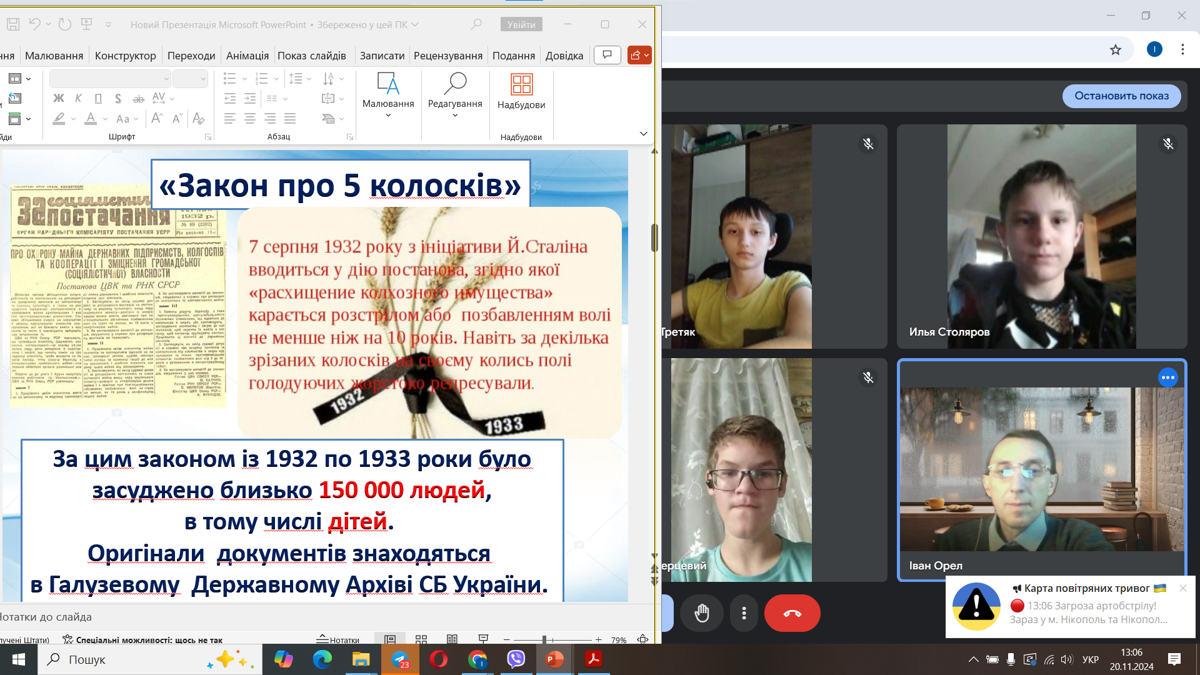Expand the collapsed ribbon chevron
Viewport: 1200px width, 675px height.
pos(643,134)
